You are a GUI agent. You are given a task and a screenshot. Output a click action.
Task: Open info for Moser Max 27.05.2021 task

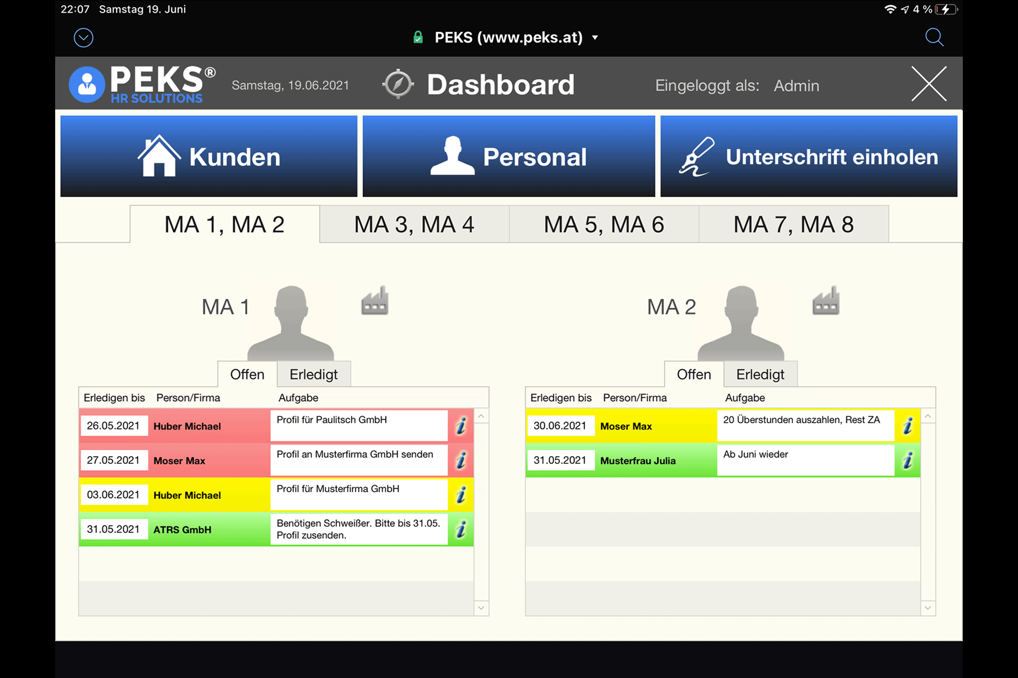(461, 460)
